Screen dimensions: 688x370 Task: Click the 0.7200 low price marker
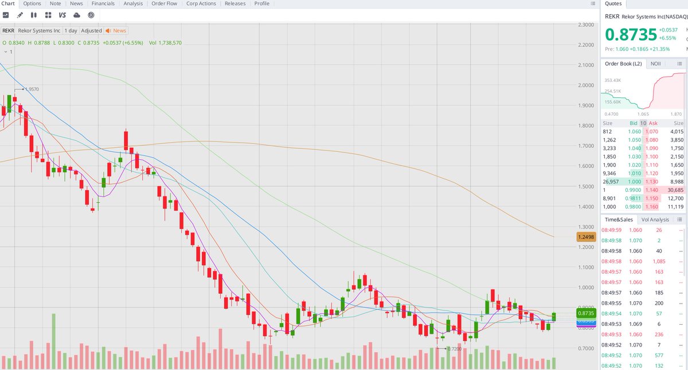(454, 348)
